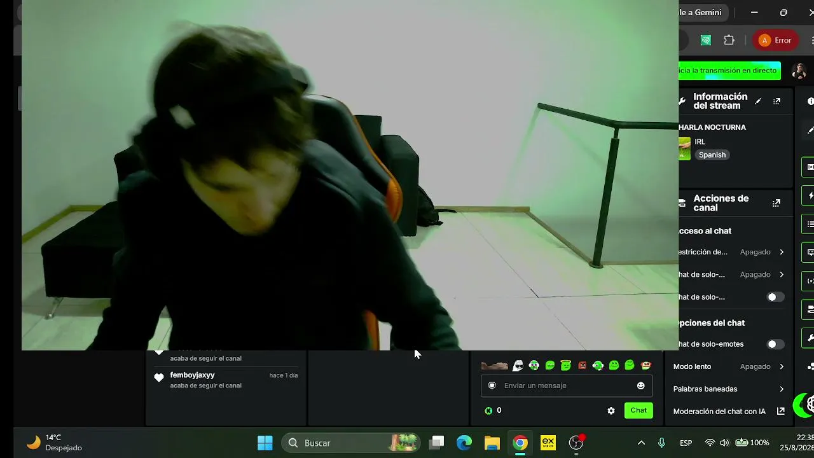Screen dimensions: 814x458
Task: Open the AI brain extension in Chrome toolbar
Action: (706, 40)
